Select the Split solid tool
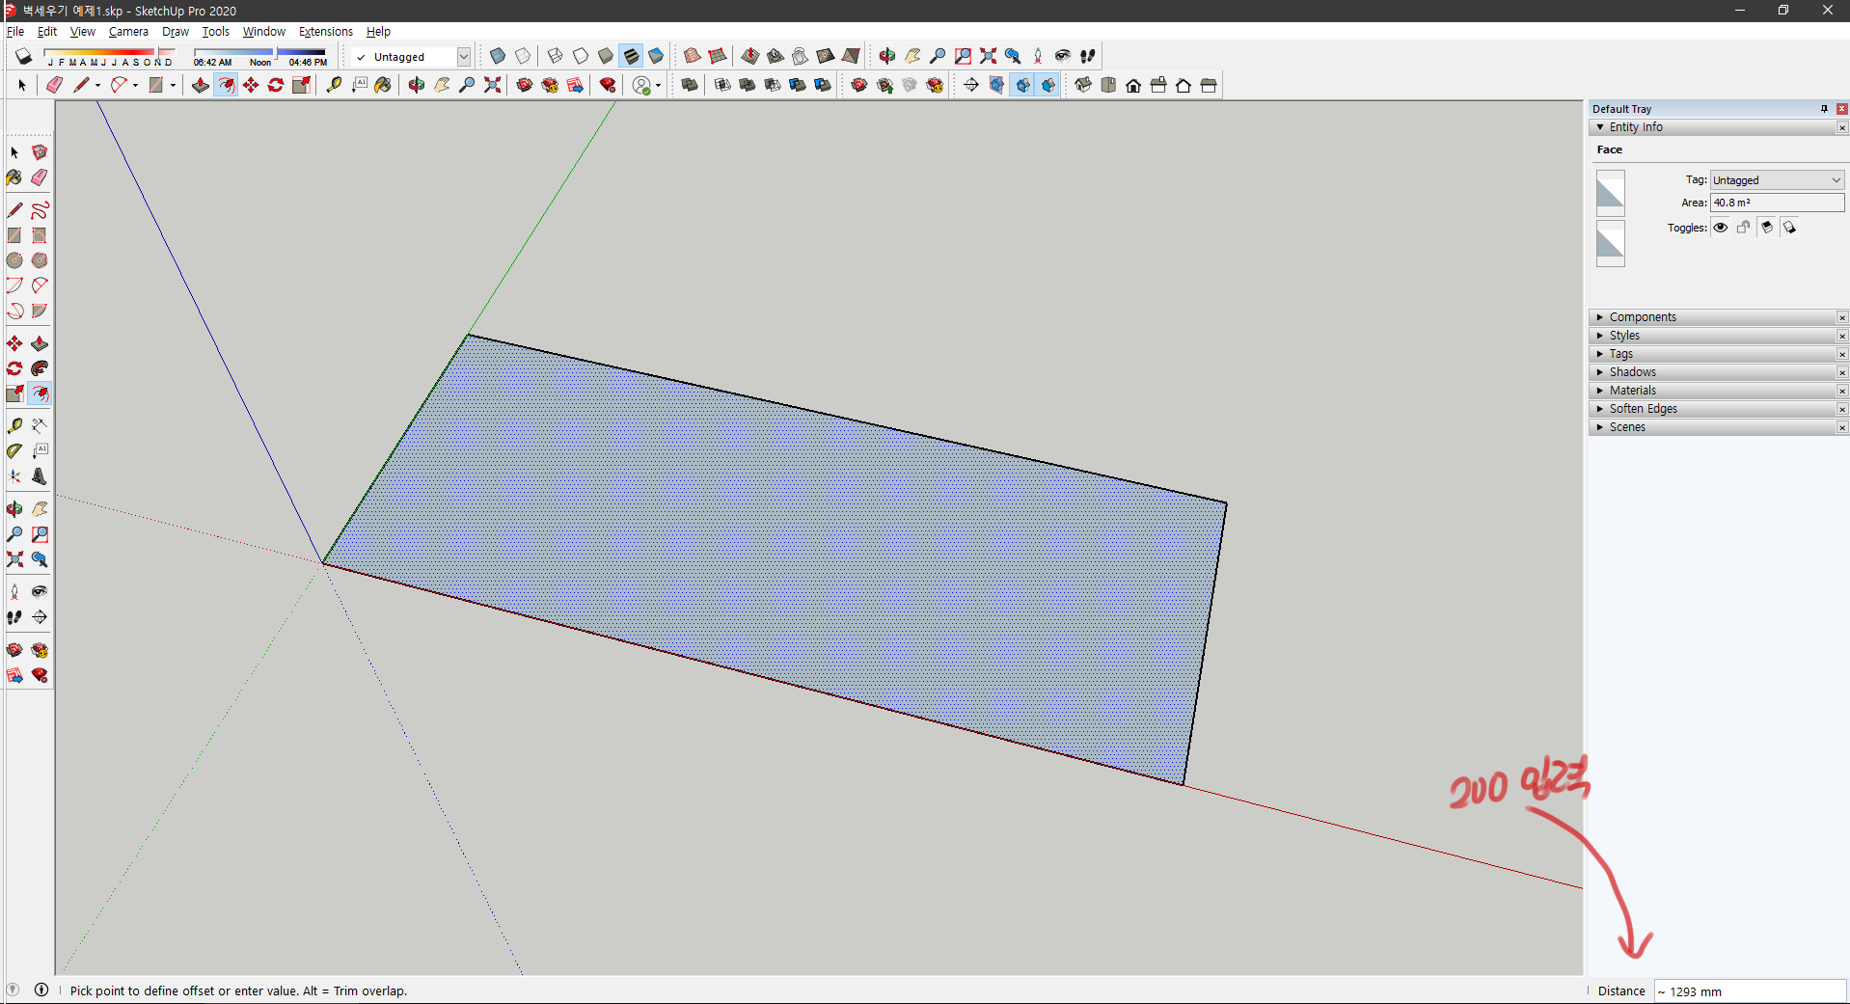The height and width of the screenshot is (1004, 1850). (823, 85)
